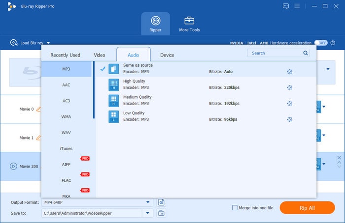Click the feedback chat icon in title bar
This screenshot has height=223, width=345.
[286, 6]
